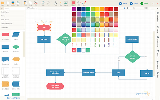Click the Open file icon
160x100 pixels.
click(x=3, y=3)
